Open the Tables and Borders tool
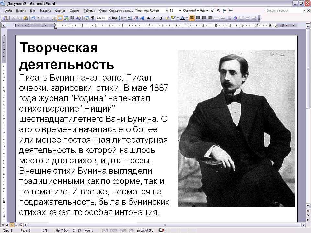Screen dimensions: 311x233 point(53,18)
